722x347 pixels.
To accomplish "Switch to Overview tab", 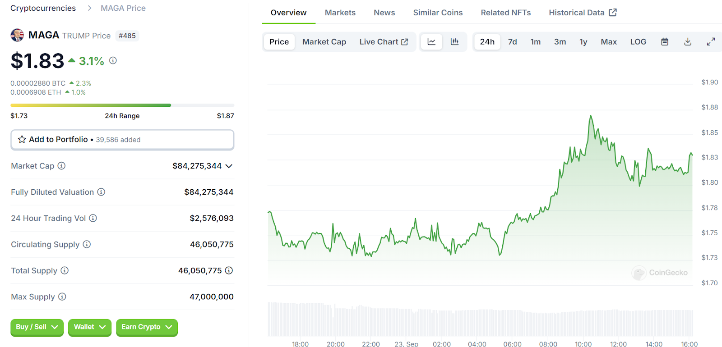I will [x=289, y=13].
